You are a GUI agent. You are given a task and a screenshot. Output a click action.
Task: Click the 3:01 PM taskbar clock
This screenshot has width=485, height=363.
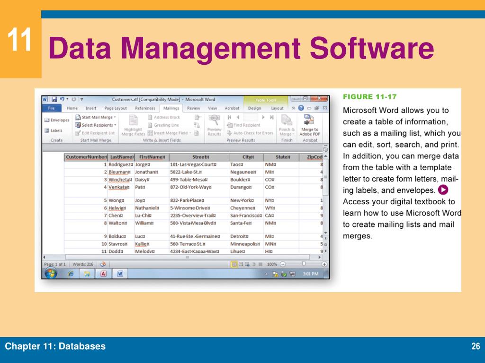[x=311, y=274]
